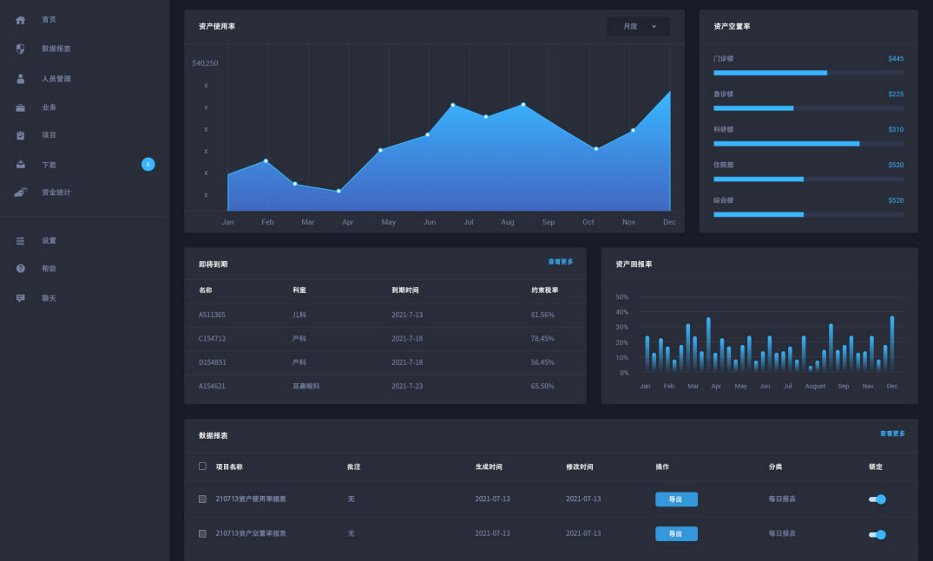
Task: Click the person icon for 人员管理
Action: [20, 78]
